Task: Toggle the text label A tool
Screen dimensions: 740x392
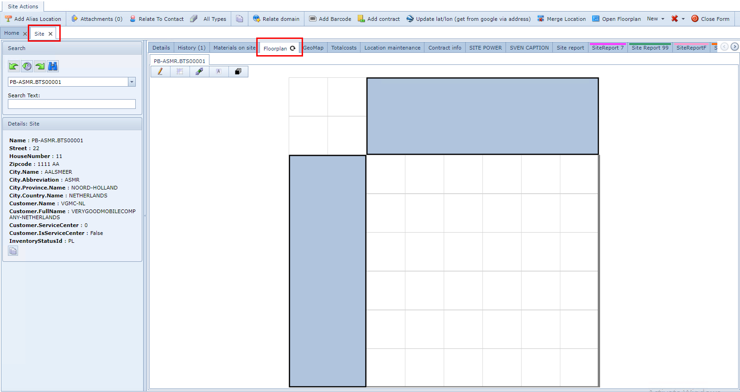Action: [x=219, y=71]
